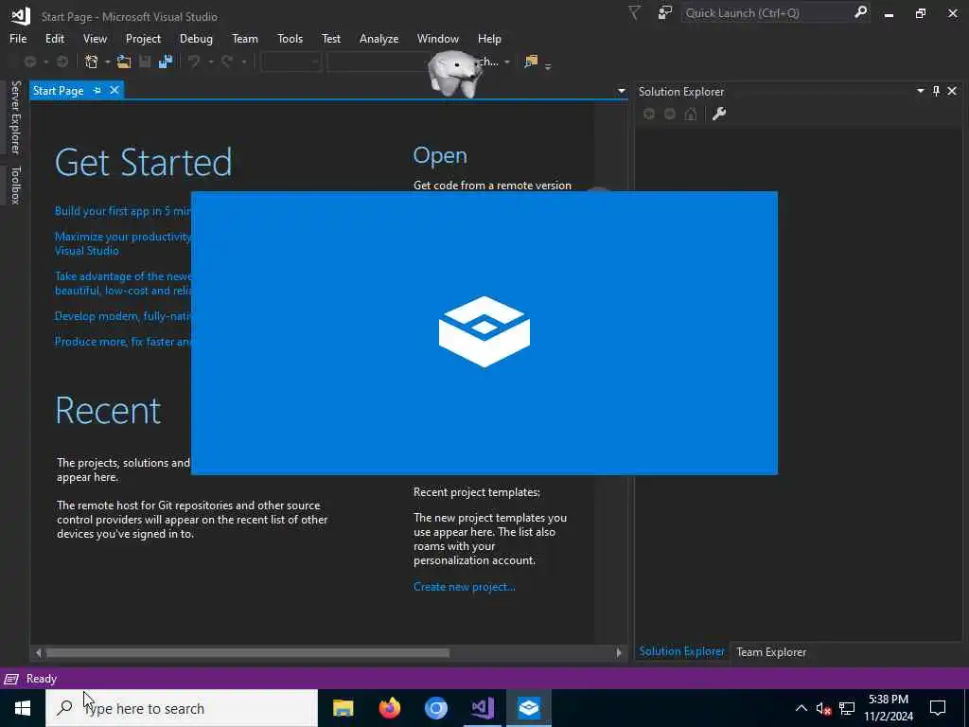Viewport: 969px width, 727px height.
Task: Click the Redo arrow icon
Action: (227, 62)
